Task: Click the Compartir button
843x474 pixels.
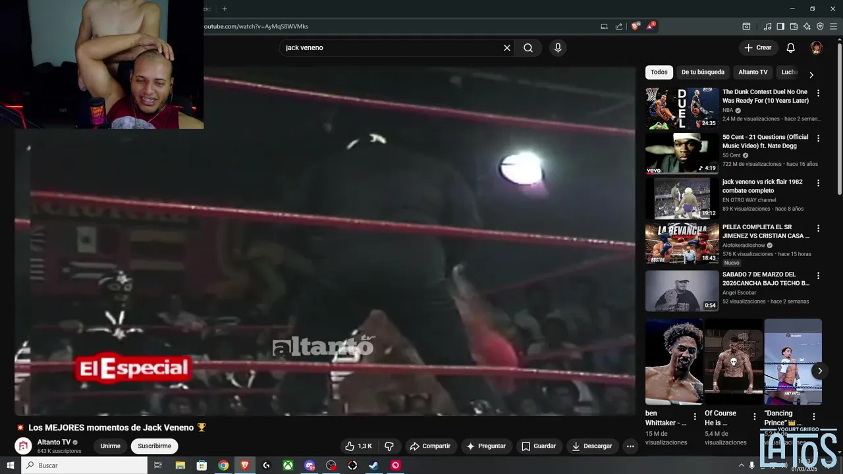Action: (430, 446)
